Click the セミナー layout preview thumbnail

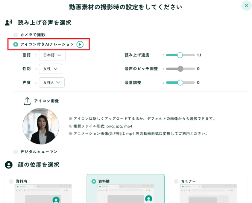coord(208,194)
